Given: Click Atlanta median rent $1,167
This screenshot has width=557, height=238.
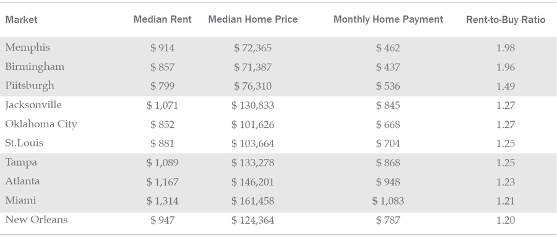Looking at the screenshot, I should [162, 182].
